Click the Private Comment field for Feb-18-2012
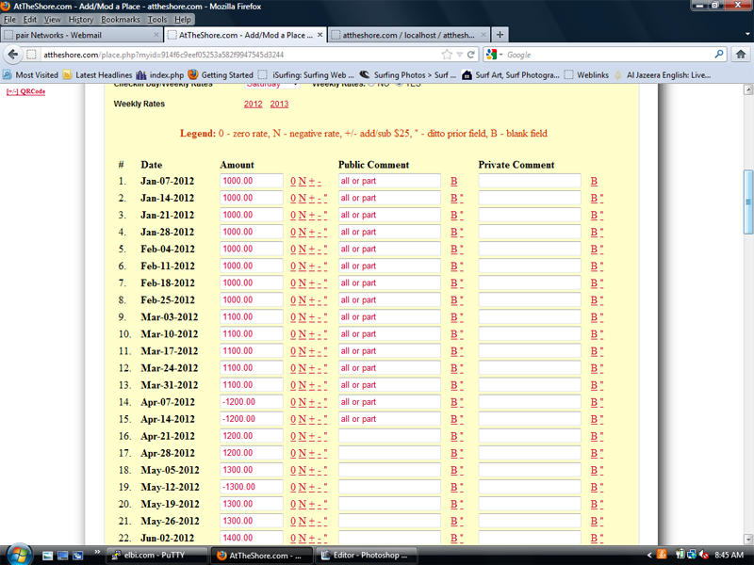The width and height of the screenshot is (754, 565). [530, 283]
